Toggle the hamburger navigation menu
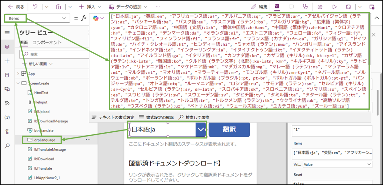This screenshot has width=383, height=185. tap(7, 33)
